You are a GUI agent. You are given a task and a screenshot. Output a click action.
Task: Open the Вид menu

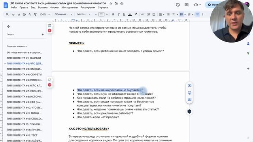33,7
